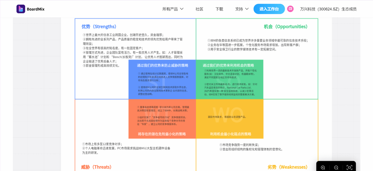Open the 下载 page
The image size is (373, 171).
(x=219, y=9)
